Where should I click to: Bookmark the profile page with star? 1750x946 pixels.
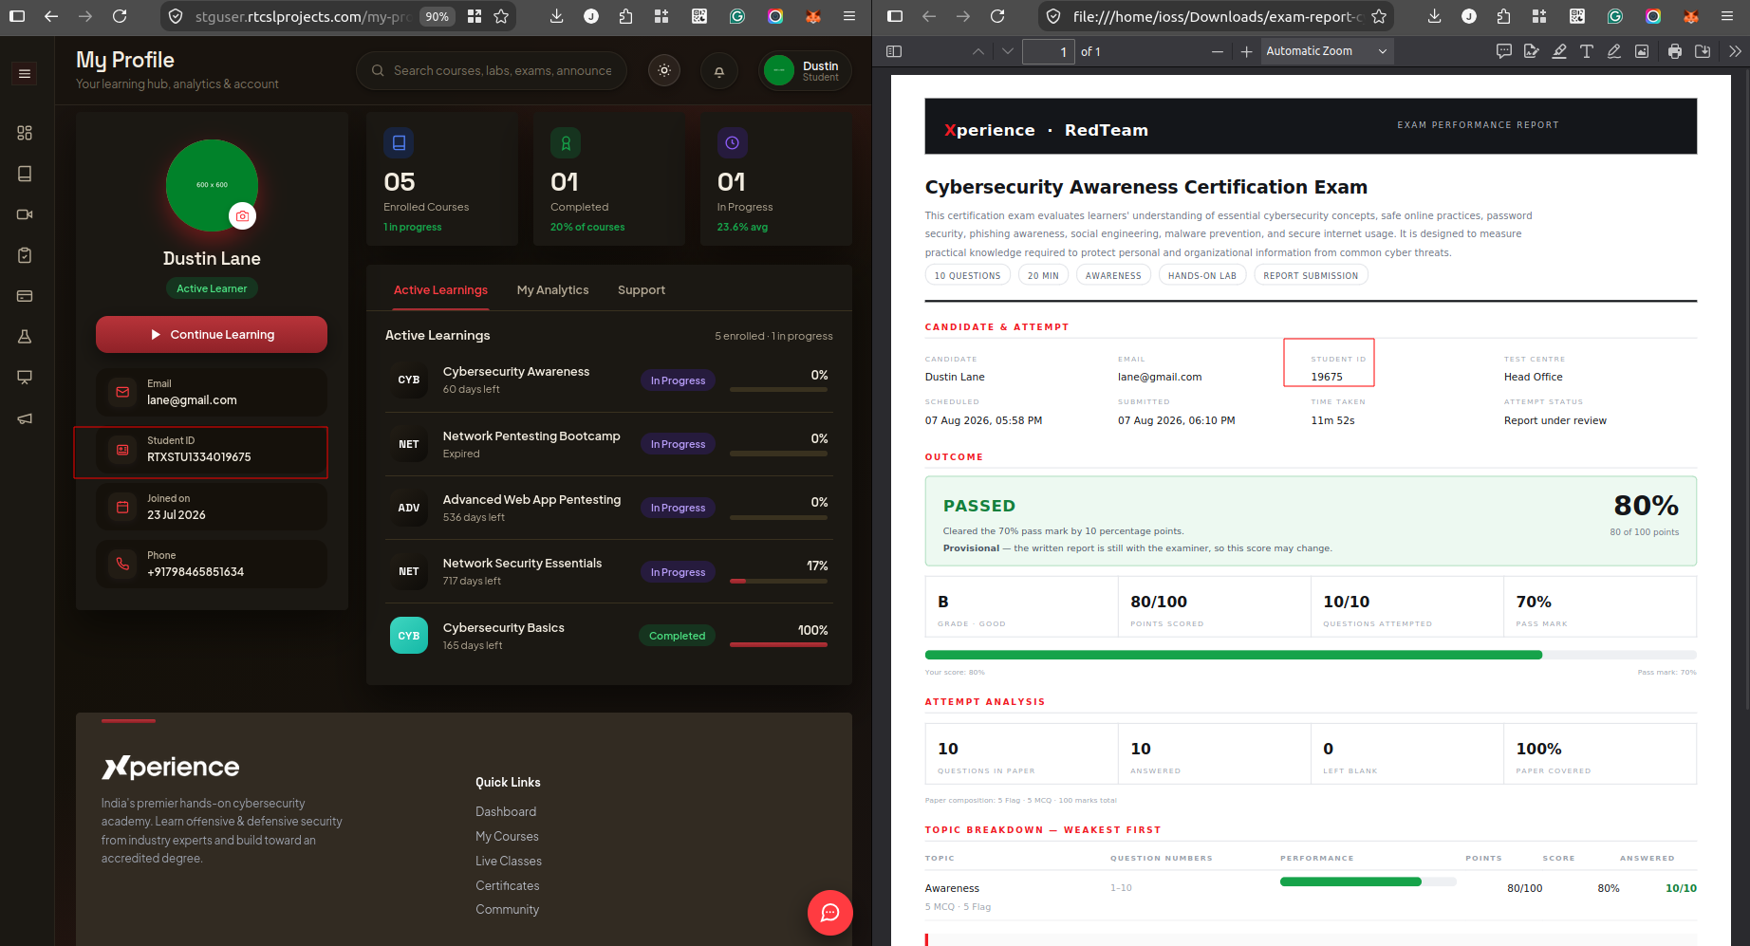(501, 16)
